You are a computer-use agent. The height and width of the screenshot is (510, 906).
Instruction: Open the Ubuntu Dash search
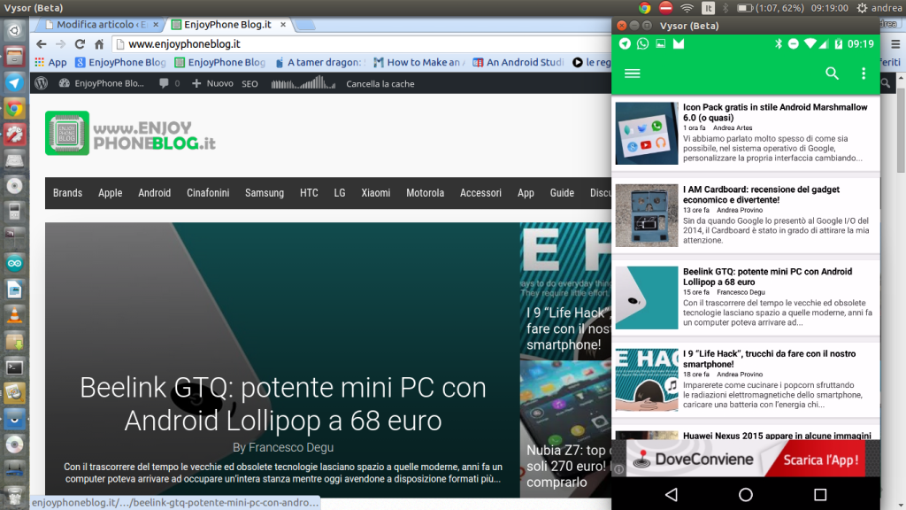pos(14,31)
